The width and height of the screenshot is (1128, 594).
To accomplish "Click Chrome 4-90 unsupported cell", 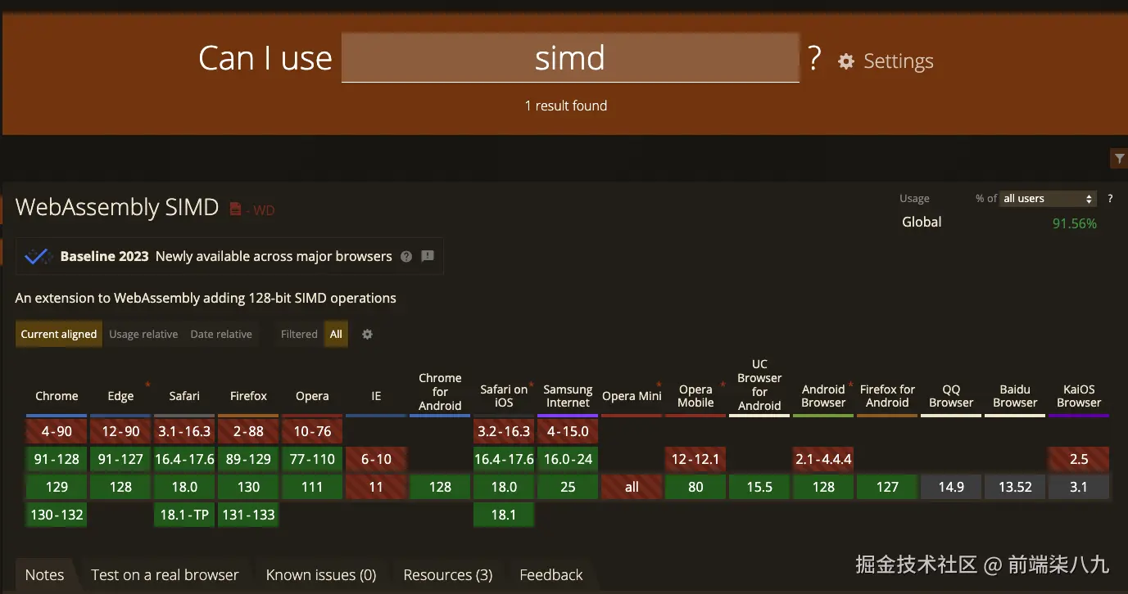I will point(57,431).
